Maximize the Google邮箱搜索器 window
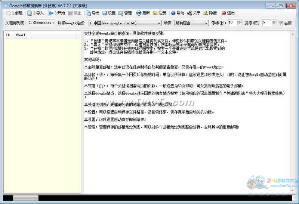Image resolution: width=299 pixels, height=204 pixels. 281,6
